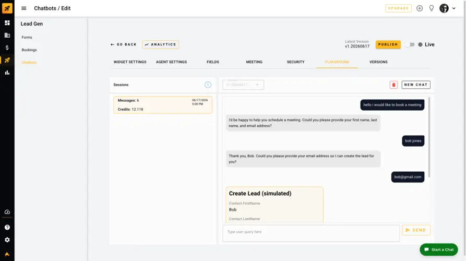Open the Fields tab
Screen dimensions: 466x261
[213, 62]
